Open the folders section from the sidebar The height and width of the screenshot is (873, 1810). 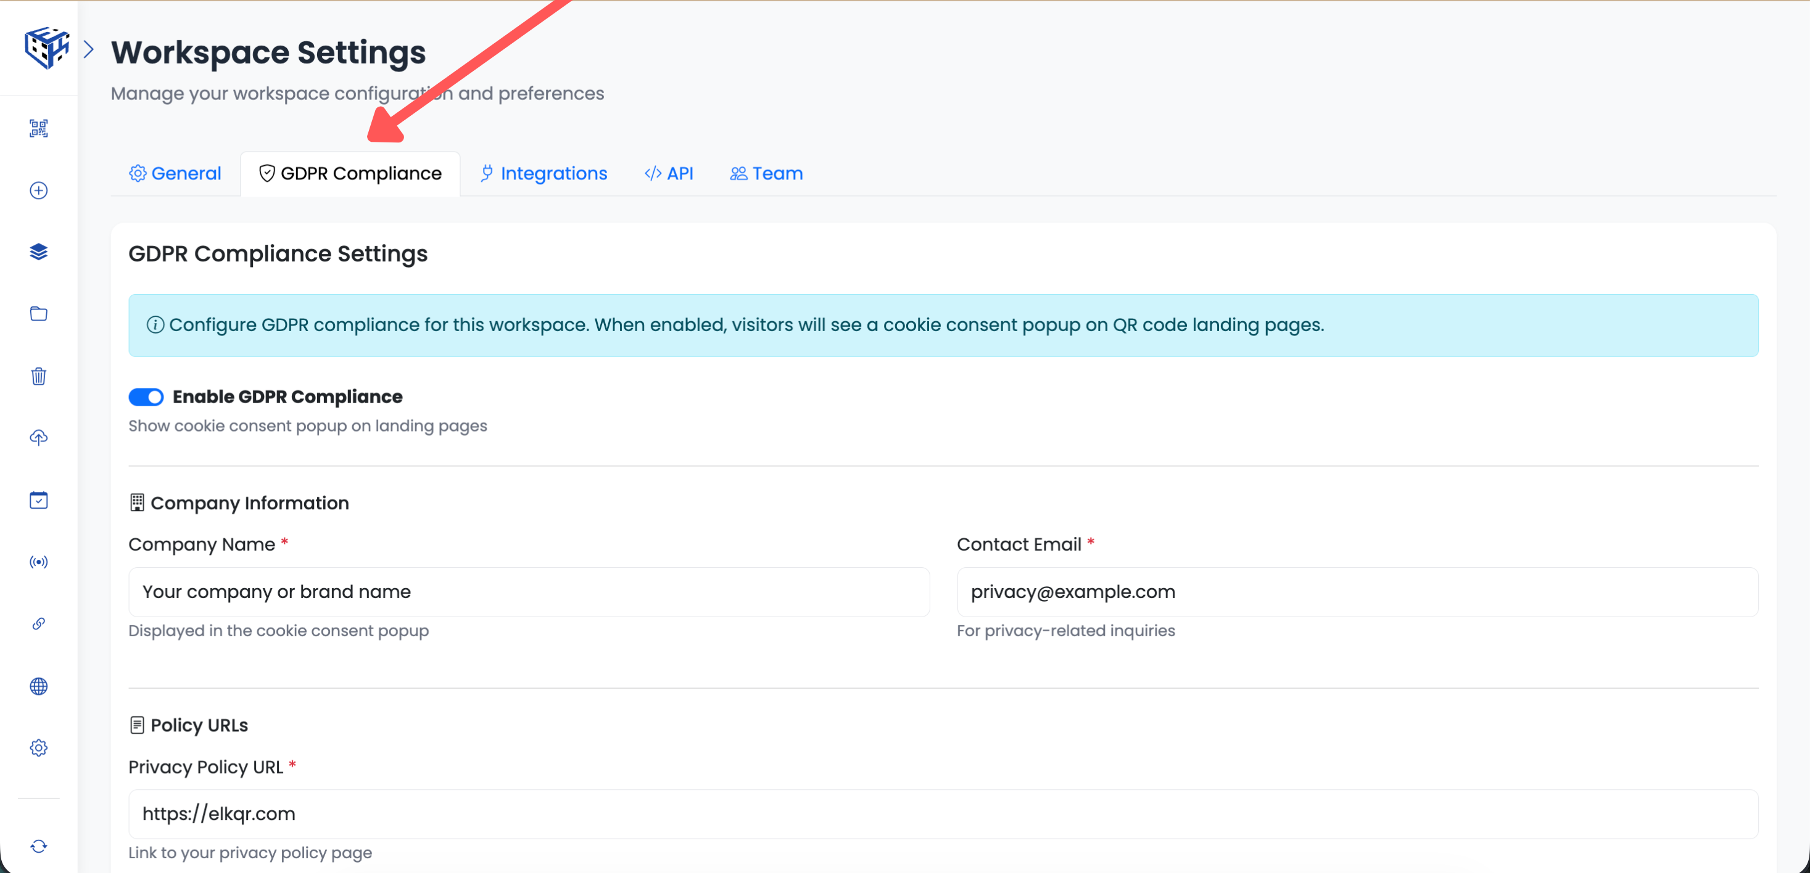coord(39,314)
